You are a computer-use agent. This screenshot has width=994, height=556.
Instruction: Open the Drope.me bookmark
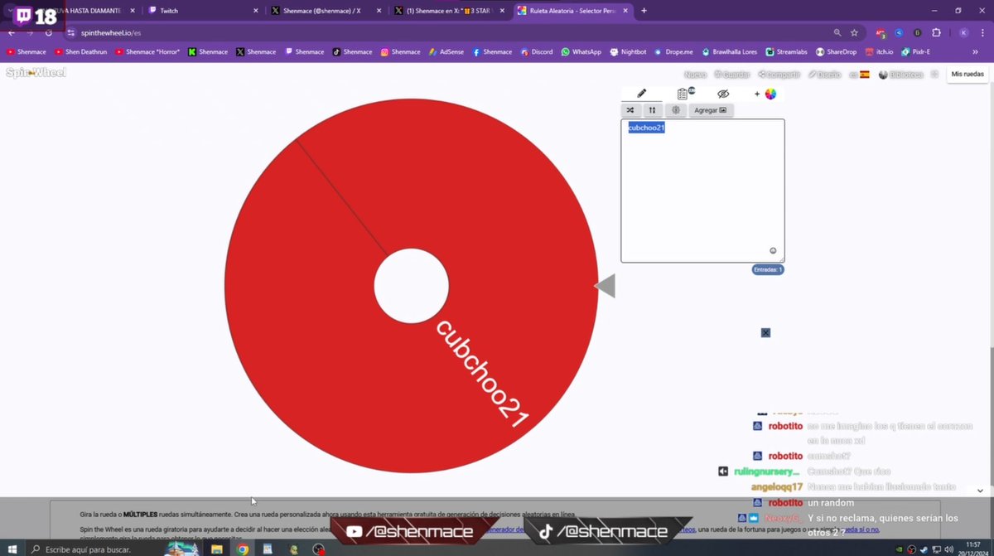673,51
